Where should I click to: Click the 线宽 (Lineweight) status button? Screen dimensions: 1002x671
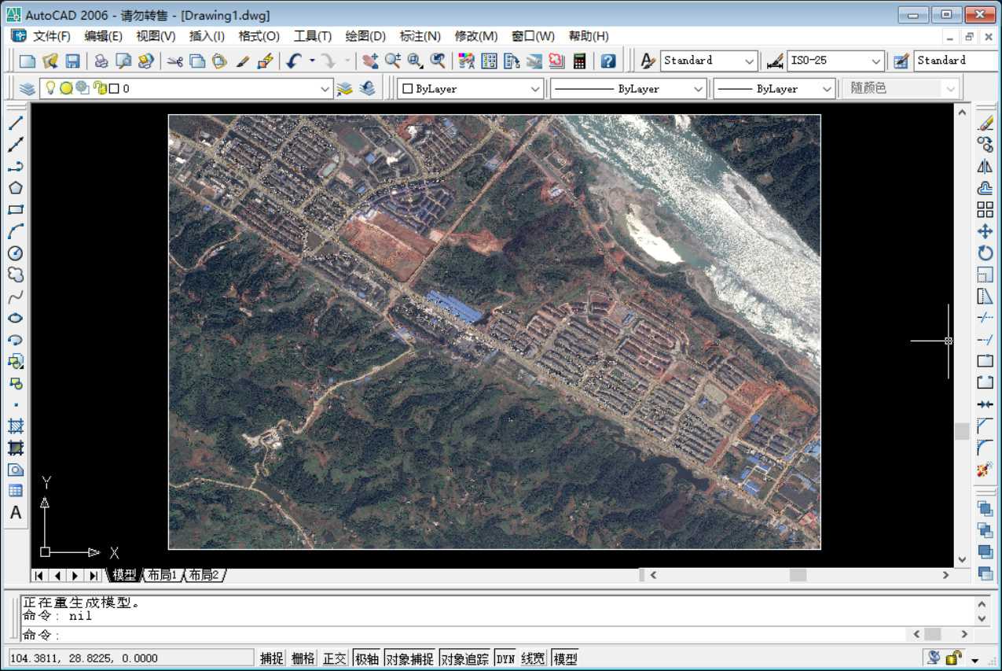(x=533, y=658)
